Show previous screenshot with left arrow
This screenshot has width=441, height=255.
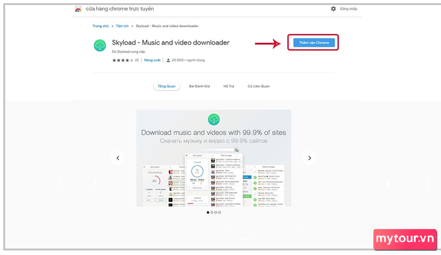(x=118, y=158)
